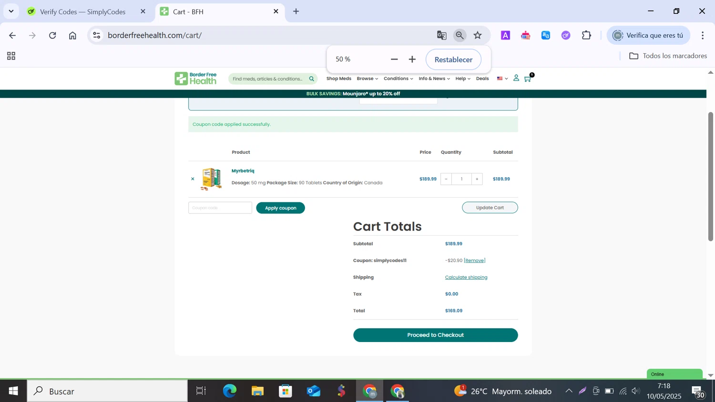
Task: Open Task View on the taskbar
Action: (x=201, y=391)
